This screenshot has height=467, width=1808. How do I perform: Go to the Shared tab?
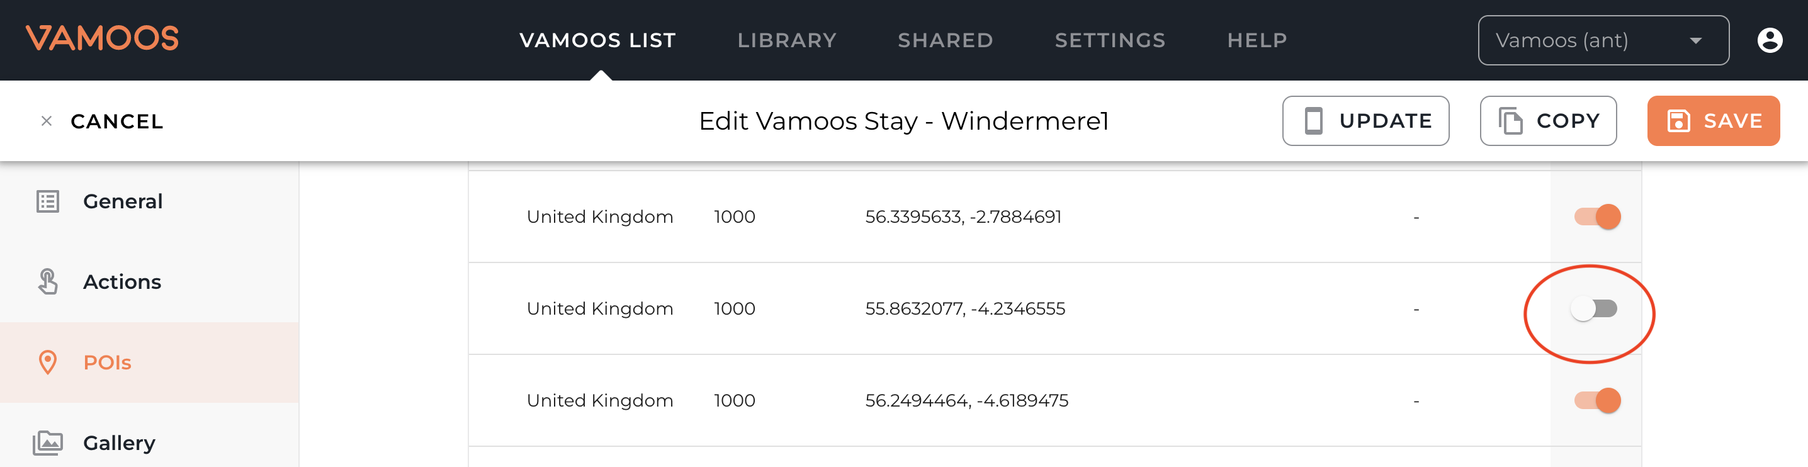tap(946, 40)
